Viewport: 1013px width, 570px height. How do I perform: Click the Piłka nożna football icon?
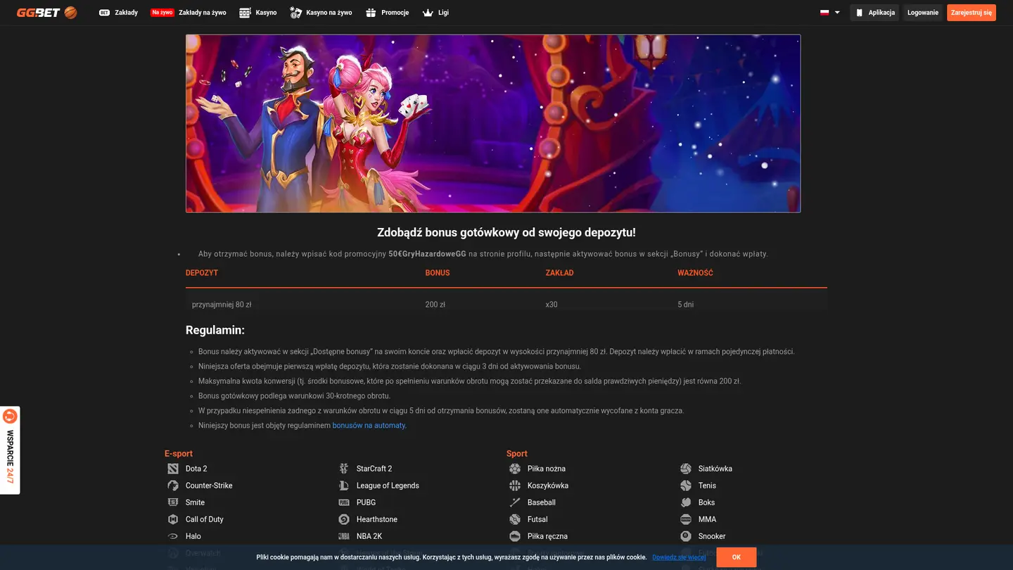pyautogui.click(x=515, y=469)
